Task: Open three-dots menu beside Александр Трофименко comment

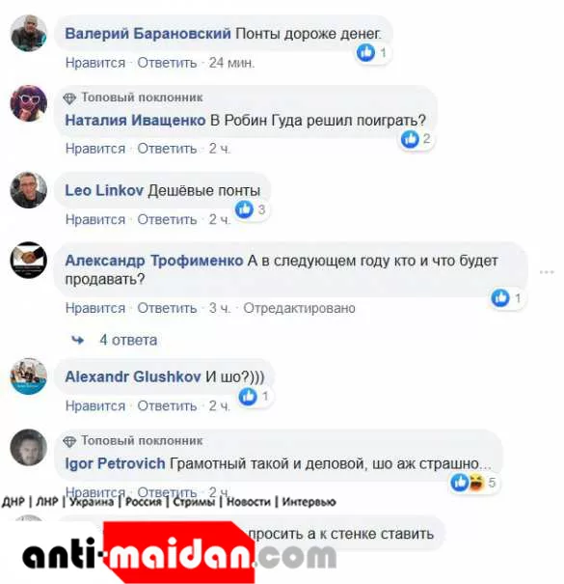Action: click(x=547, y=272)
